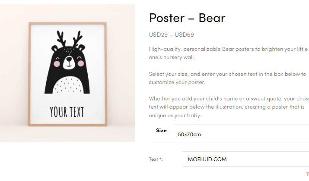Click the bear's antlers in the illustration

point(70,39)
